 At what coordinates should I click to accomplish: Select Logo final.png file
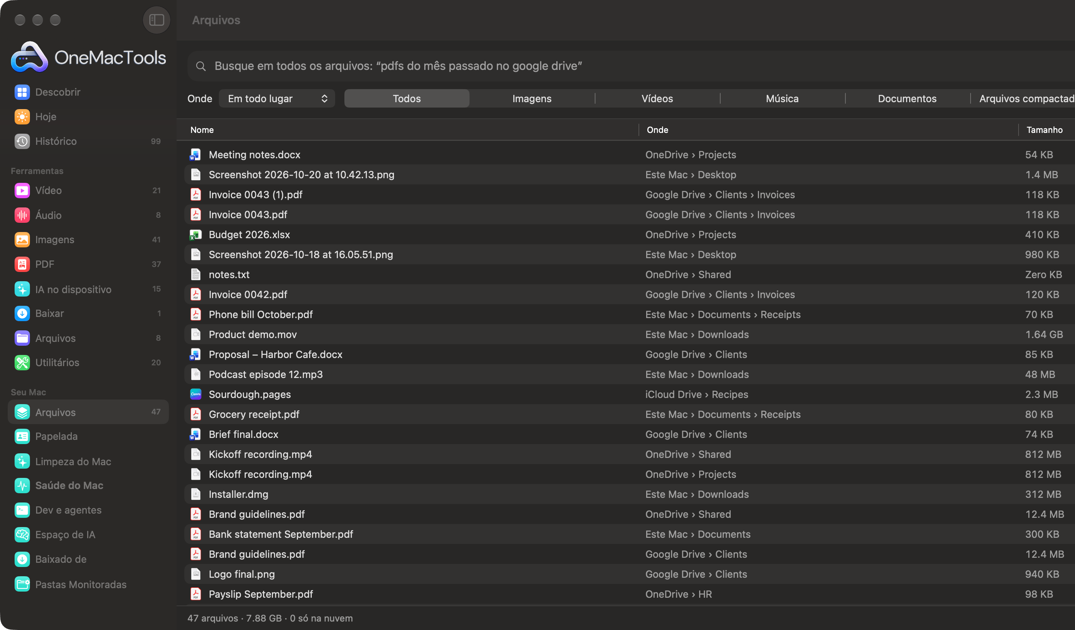coord(630,574)
